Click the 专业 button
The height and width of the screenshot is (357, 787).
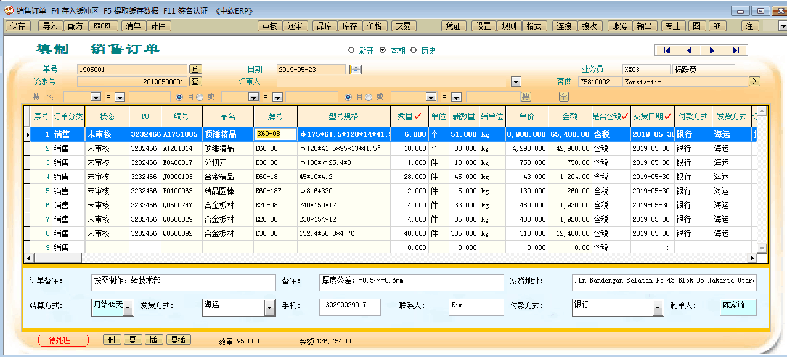pos(673,26)
